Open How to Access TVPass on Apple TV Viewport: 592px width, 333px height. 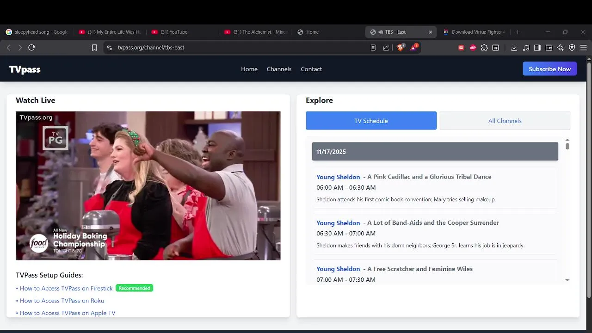(68, 313)
